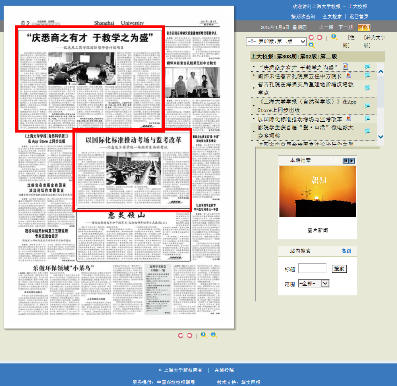Pause the 本期推荐 slideshow
Screen dimensions: 397x386
click(345, 161)
